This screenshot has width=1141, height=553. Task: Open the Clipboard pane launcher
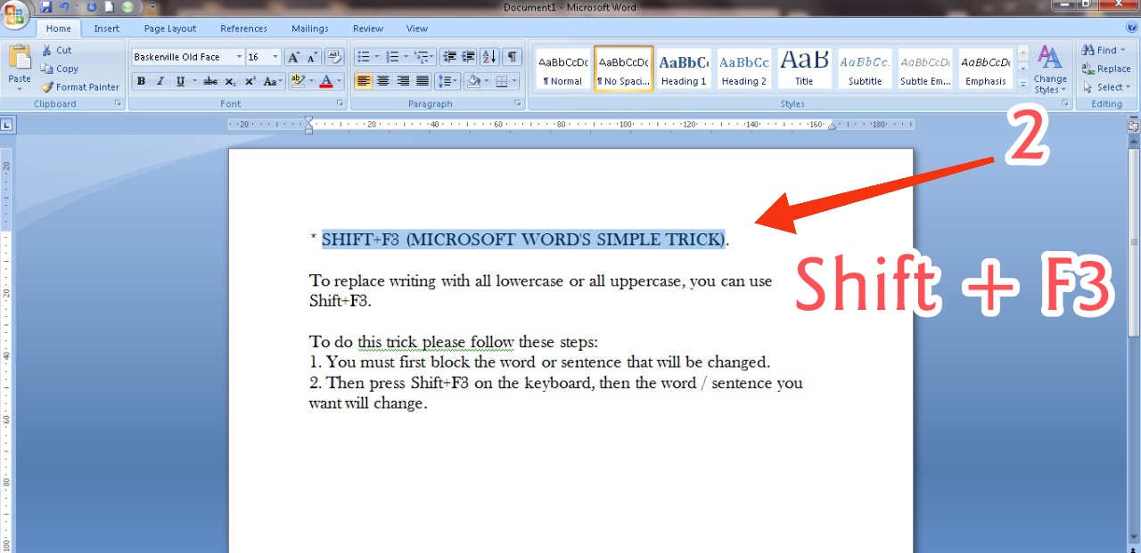pos(119,104)
